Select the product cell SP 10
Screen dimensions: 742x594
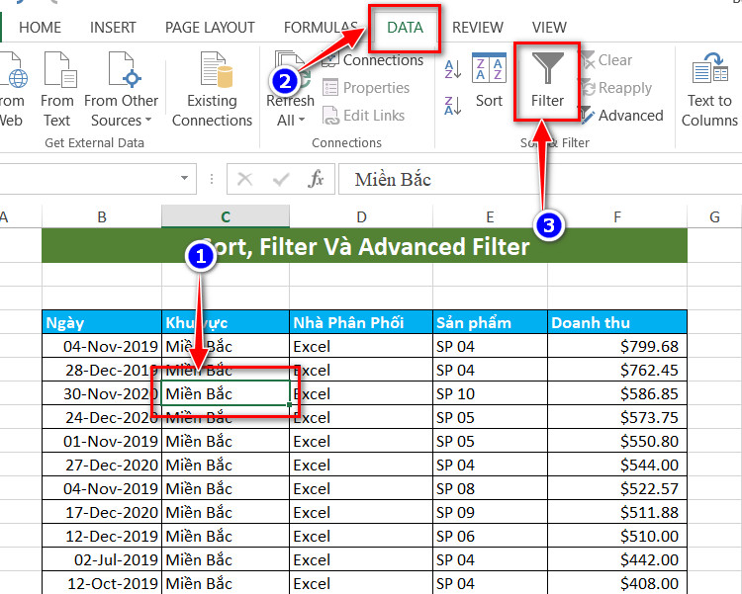(x=491, y=393)
